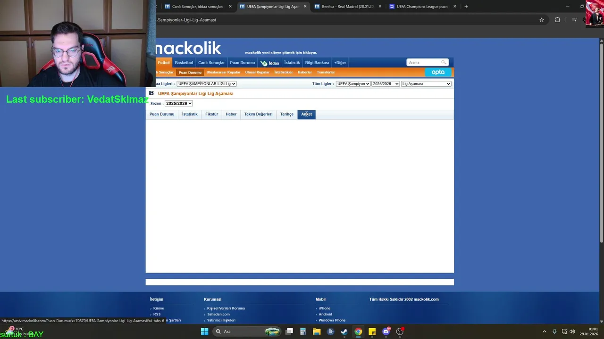Open the Tüm Ligler UEFA Şampiyon dropdown
Screen dimensions: 604x339
coord(353,84)
